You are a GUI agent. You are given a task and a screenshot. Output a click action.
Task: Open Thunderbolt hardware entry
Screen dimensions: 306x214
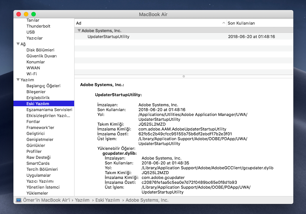coord(38,26)
